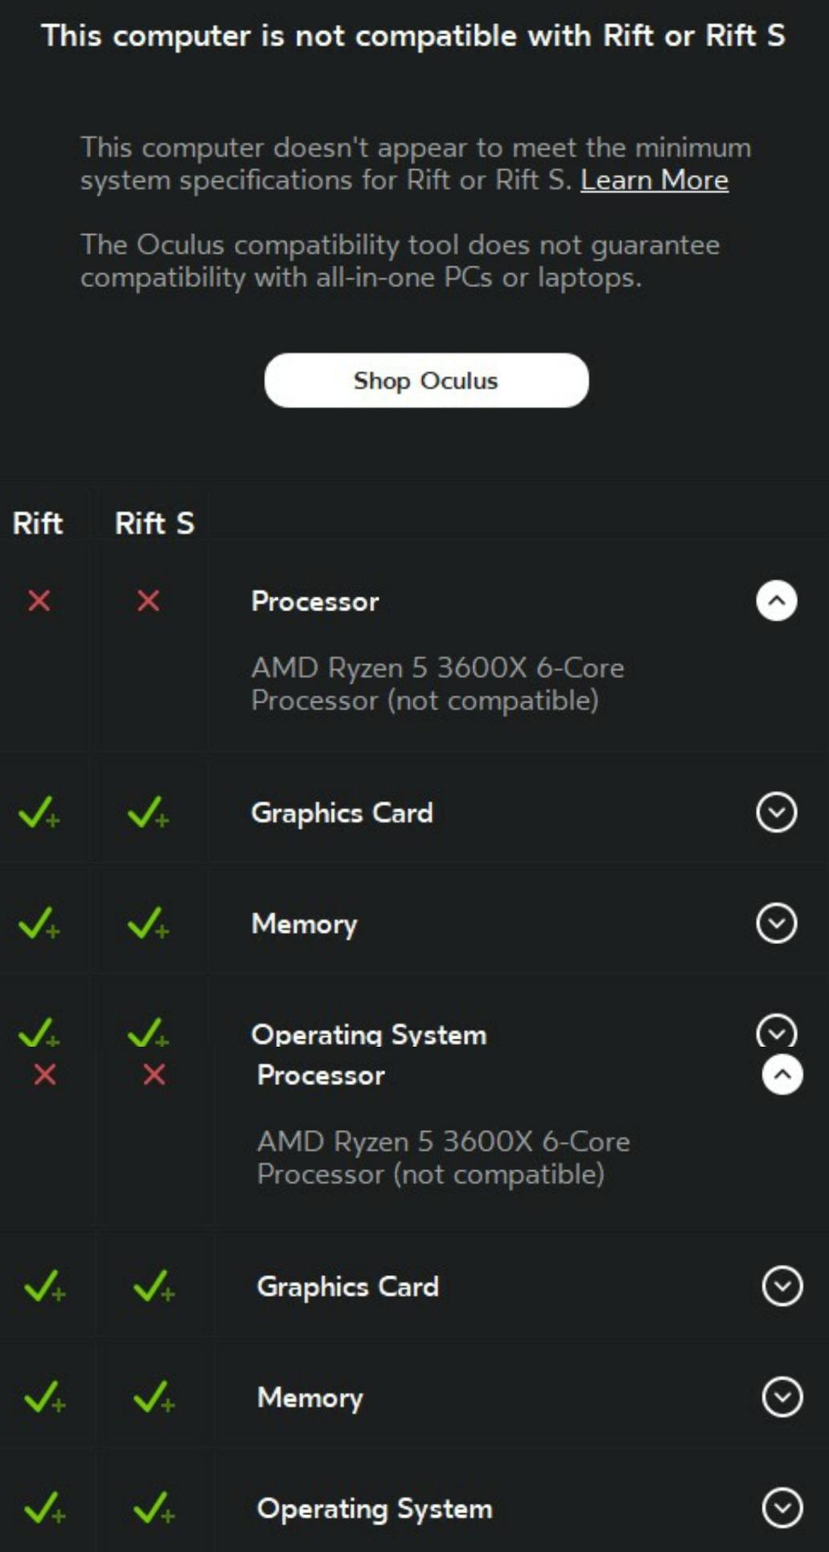Click the Shop Oculus button
Viewport: 829px width, 1552px height.
426,380
